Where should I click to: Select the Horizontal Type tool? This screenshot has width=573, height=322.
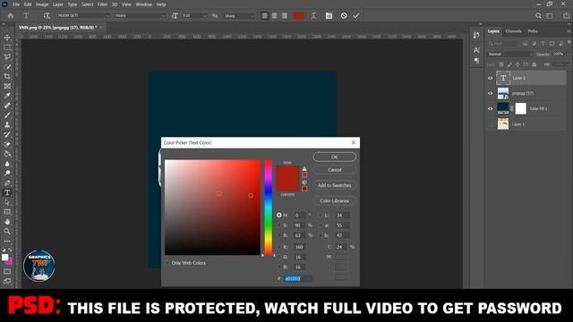click(7, 193)
